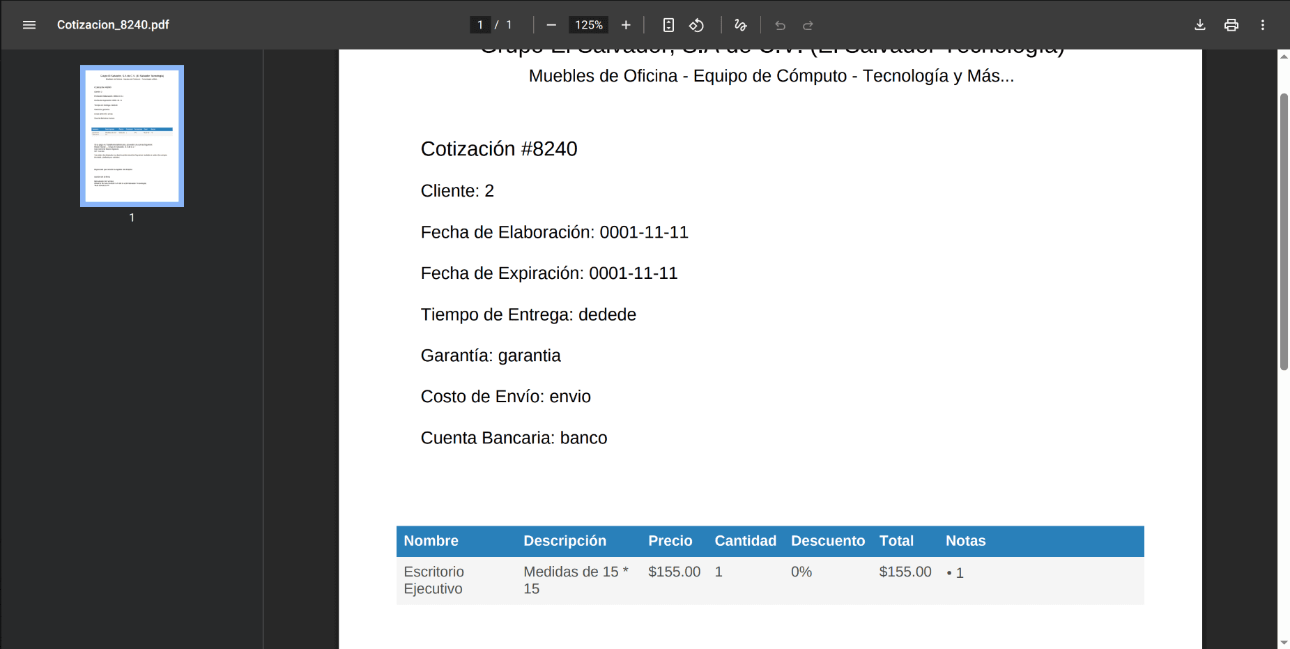This screenshot has height=649, width=1290.
Task: Click the vertical scrollbar thumb
Action: (1284, 230)
